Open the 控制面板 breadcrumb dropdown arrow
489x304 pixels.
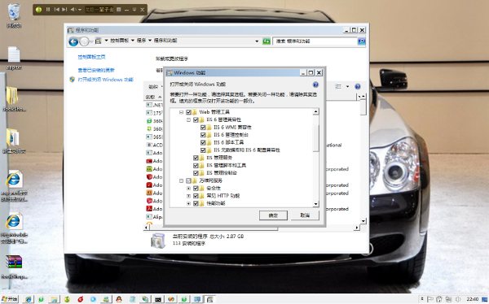click(x=133, y=41)
